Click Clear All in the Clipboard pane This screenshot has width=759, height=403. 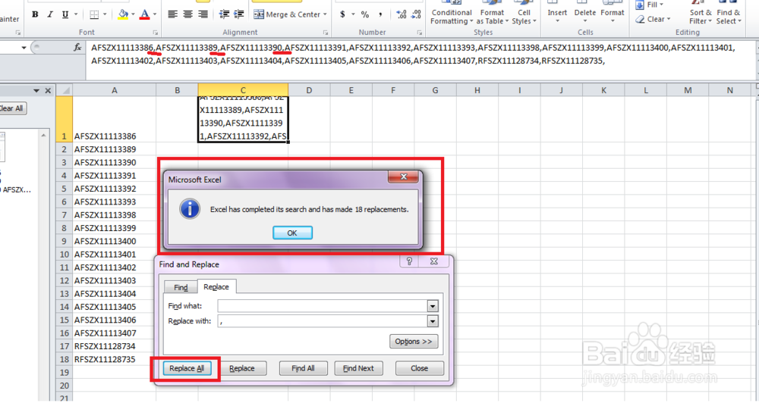11,108
